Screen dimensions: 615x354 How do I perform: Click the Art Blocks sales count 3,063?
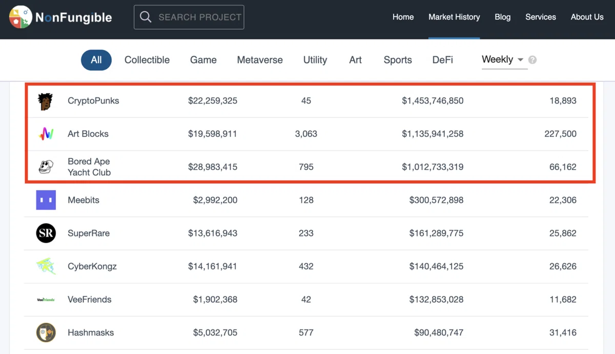pyautogui.click(x=306, y=134)
